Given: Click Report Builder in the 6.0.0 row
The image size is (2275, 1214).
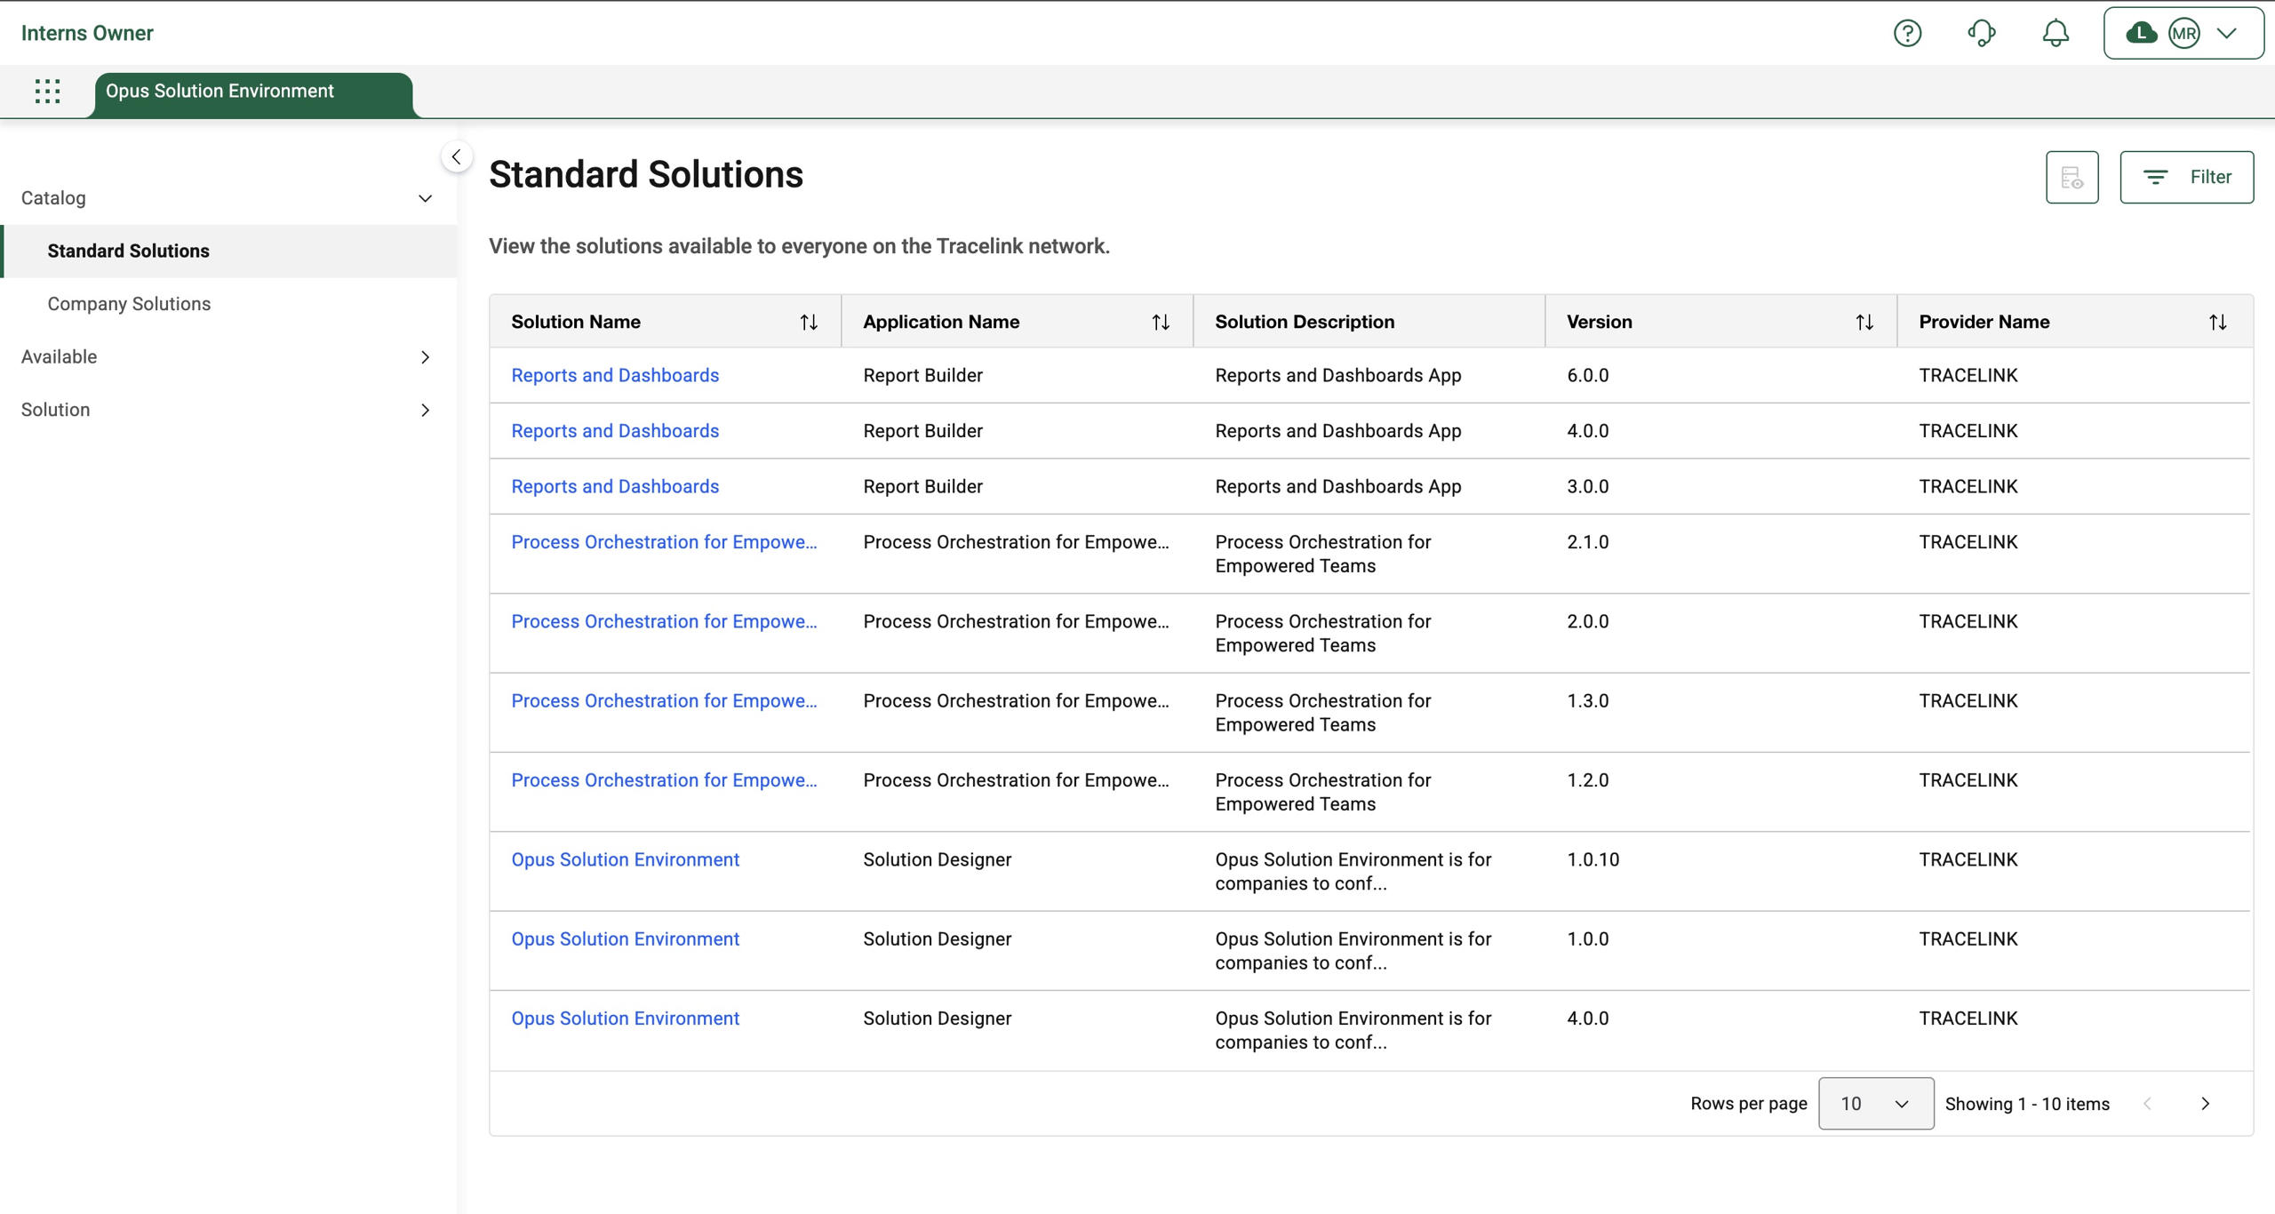Looking at the screenshot, I should 922,376.
